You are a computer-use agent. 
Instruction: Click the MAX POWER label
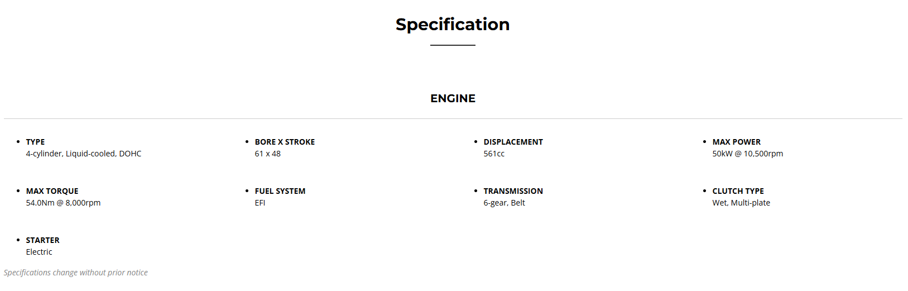736,142
